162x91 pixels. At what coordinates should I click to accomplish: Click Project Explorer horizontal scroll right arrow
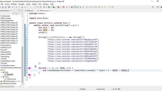coord(20,86)
